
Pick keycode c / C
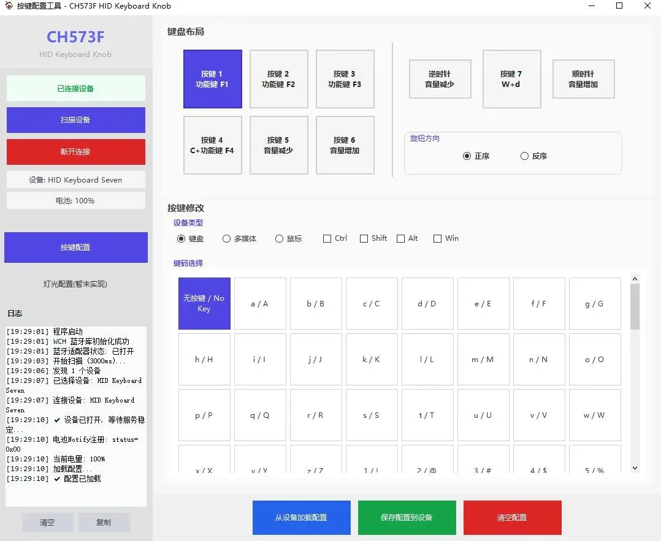(372, 303)
